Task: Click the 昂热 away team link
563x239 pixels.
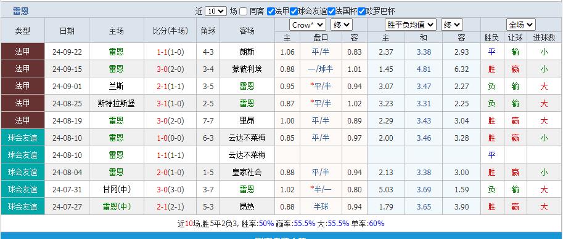Action: click(x=247, y=206)
